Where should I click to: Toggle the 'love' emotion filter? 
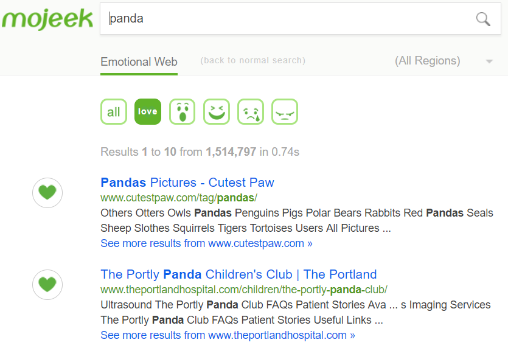[148, 111]
